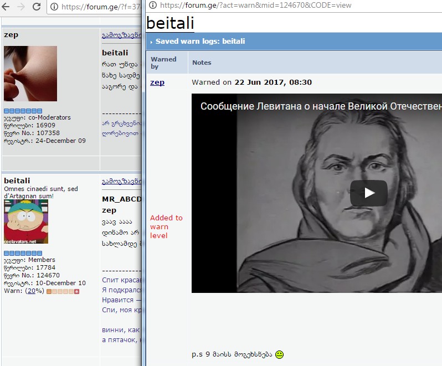Select zep's member number 107358
This screenshot has height=366, width=442.
tap(48, 133)
